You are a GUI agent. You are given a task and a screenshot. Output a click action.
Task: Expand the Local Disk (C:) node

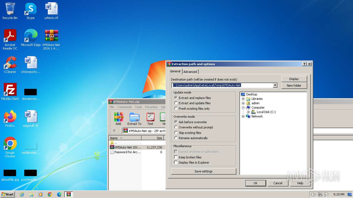point(248,112)
